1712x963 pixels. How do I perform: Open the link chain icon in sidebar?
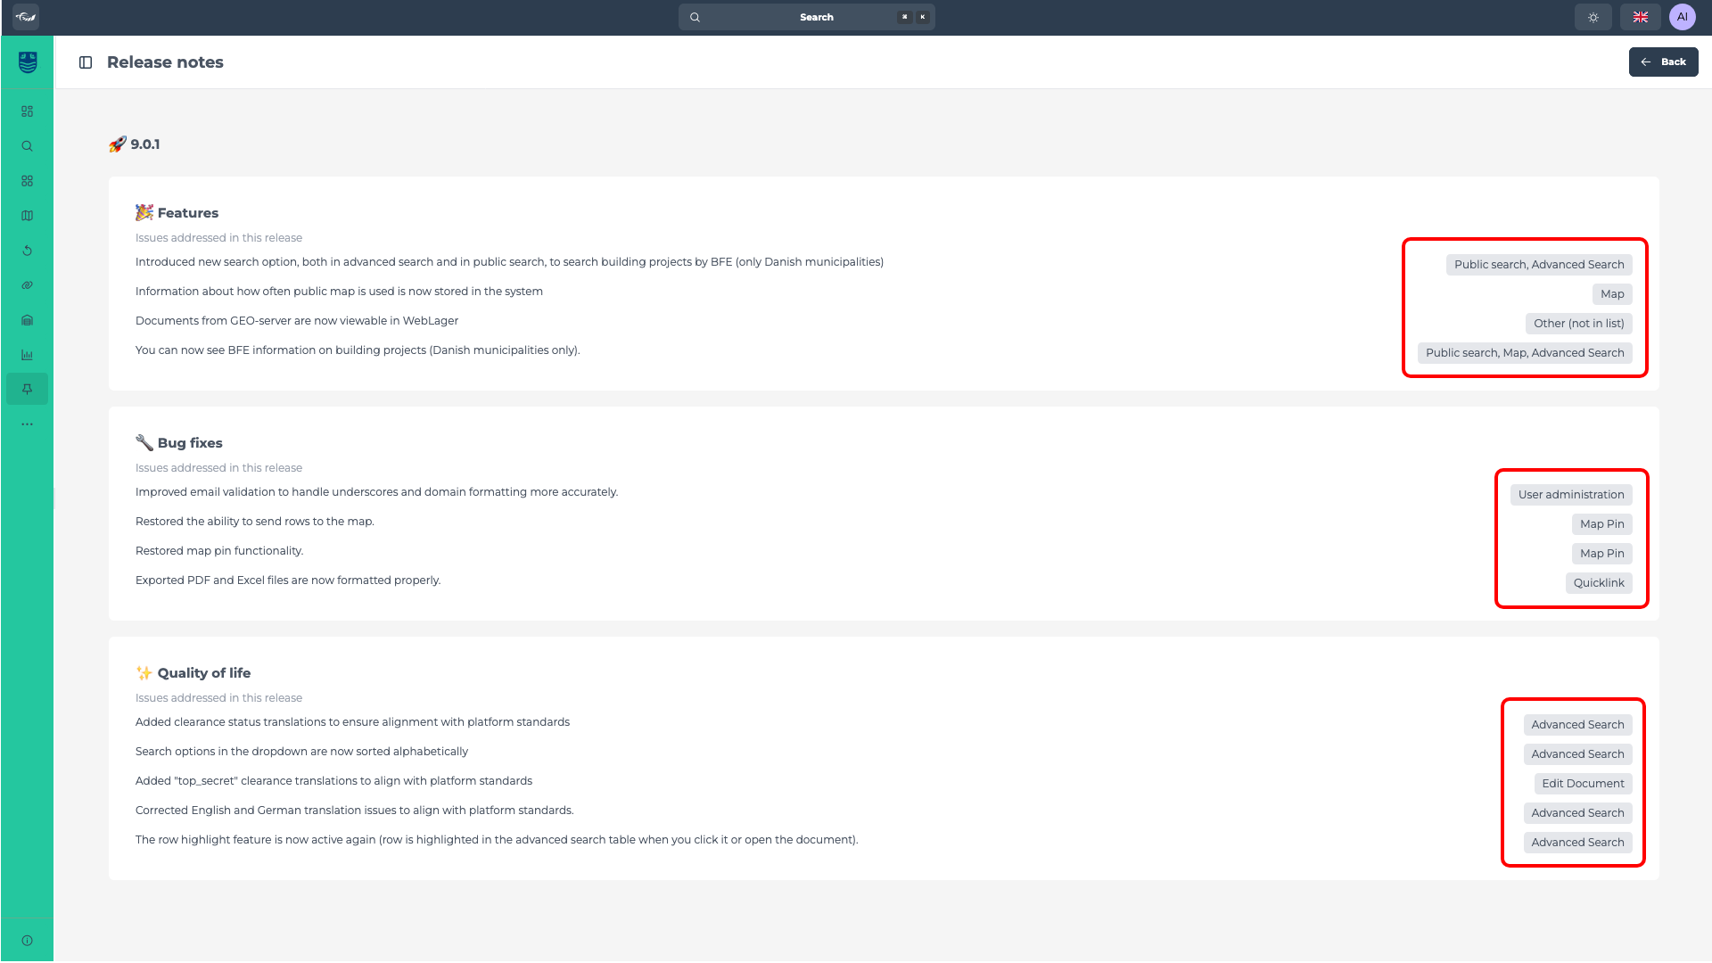27,285
